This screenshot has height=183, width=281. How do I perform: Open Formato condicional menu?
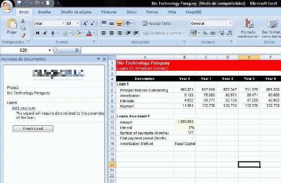point(248,28)
